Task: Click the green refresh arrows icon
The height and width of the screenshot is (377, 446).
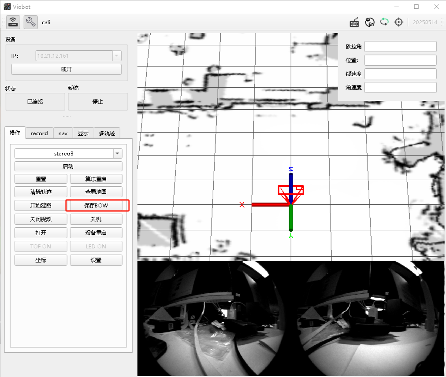Action: [x=384, y=22]
